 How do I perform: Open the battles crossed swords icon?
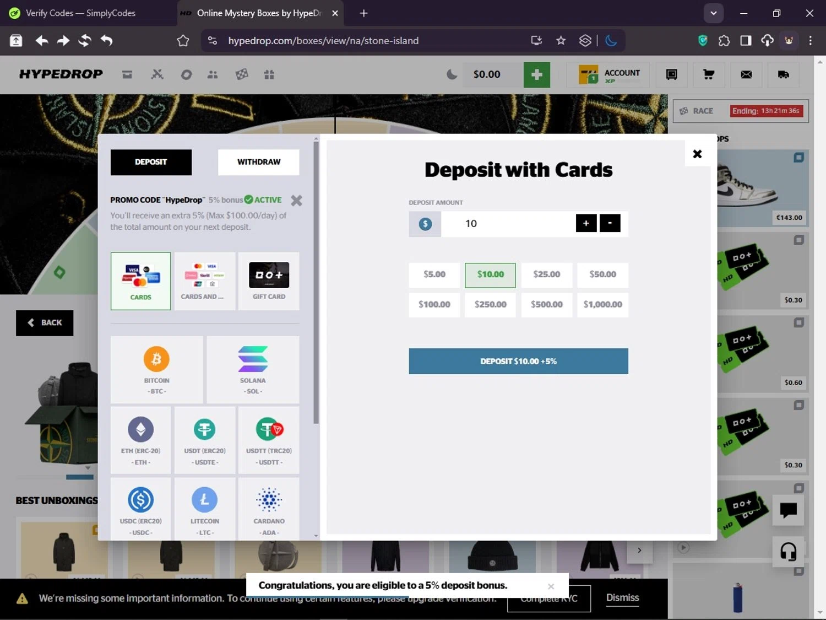(x=157, y=74)
